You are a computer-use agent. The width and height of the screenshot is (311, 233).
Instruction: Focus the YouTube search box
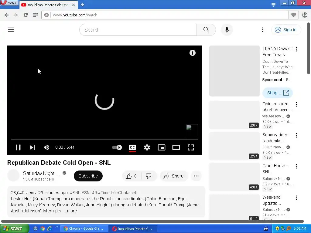tap(138, 30)
